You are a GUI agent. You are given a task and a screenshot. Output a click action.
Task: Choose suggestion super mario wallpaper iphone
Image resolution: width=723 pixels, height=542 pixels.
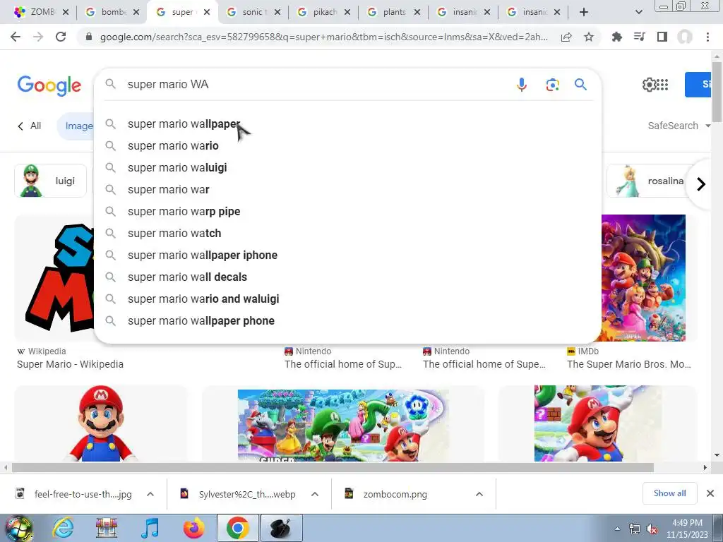pos(347,255)
